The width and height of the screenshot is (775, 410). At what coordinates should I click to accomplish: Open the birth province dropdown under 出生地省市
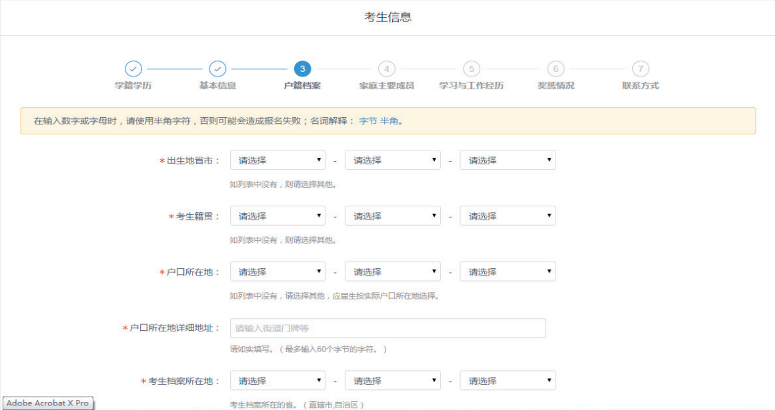(x=277, y=160)
